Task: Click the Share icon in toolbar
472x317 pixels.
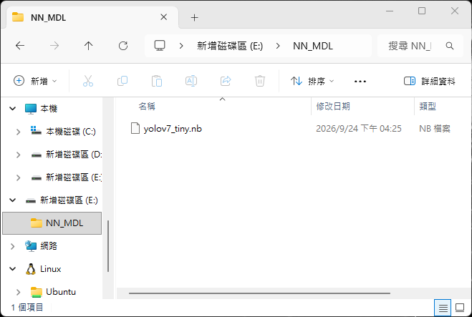Action: coord(226,81)
